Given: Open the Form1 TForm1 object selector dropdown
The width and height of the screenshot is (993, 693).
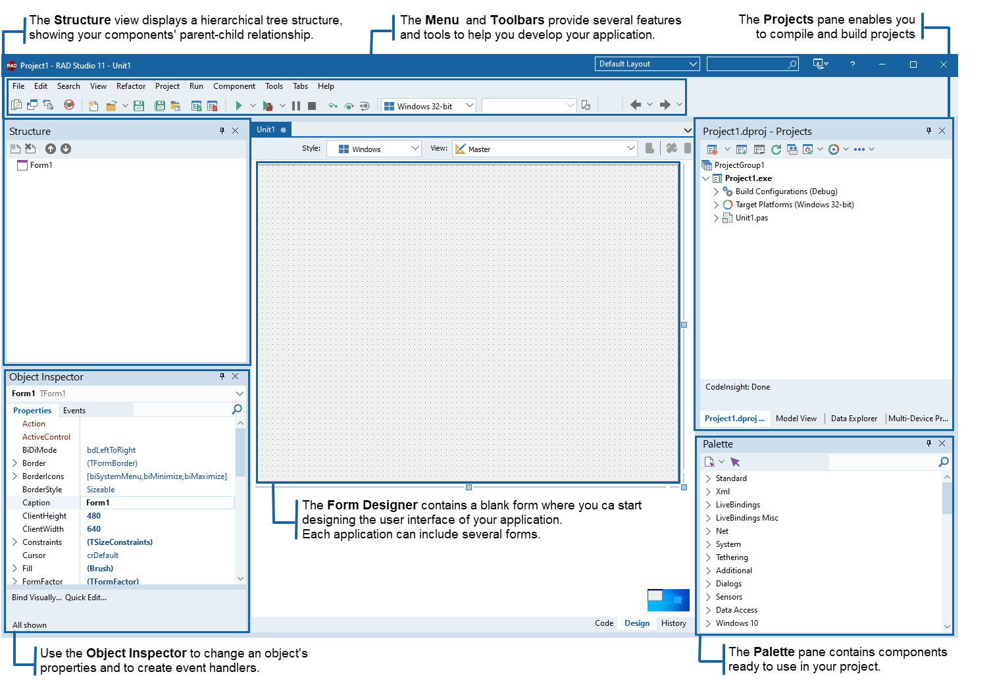Looking at the screenshot, I should tap(240, 394).
